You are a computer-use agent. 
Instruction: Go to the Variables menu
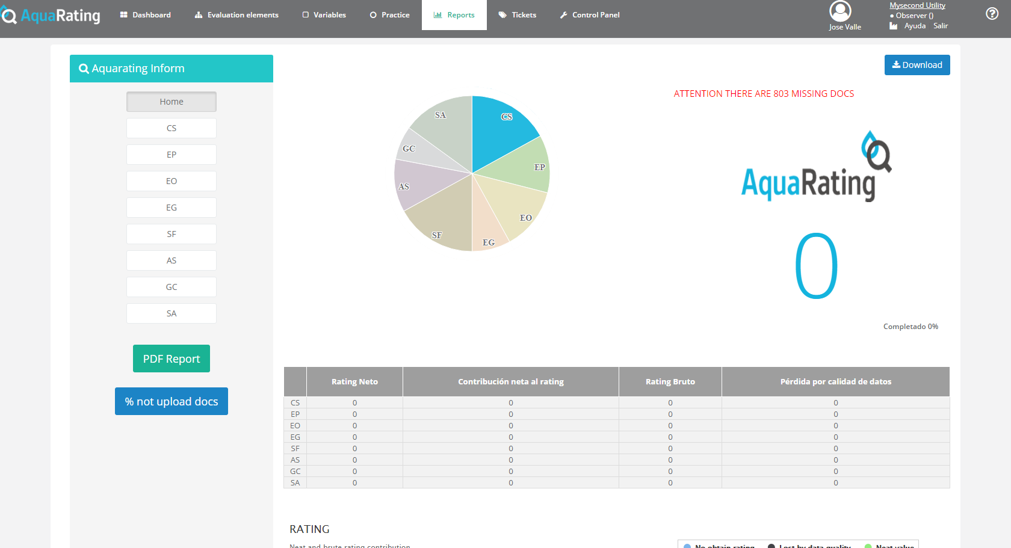[324, 15]
